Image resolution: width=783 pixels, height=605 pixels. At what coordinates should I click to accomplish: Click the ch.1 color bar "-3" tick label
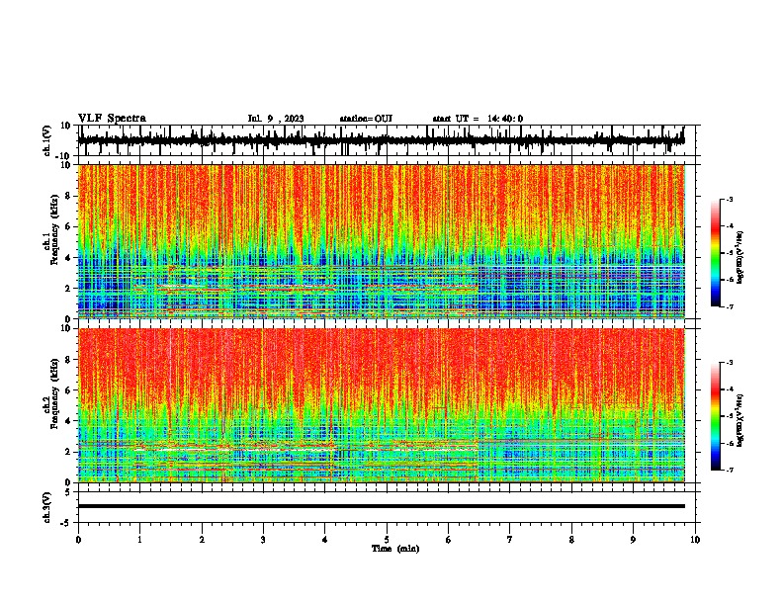(x=729, y=200)
